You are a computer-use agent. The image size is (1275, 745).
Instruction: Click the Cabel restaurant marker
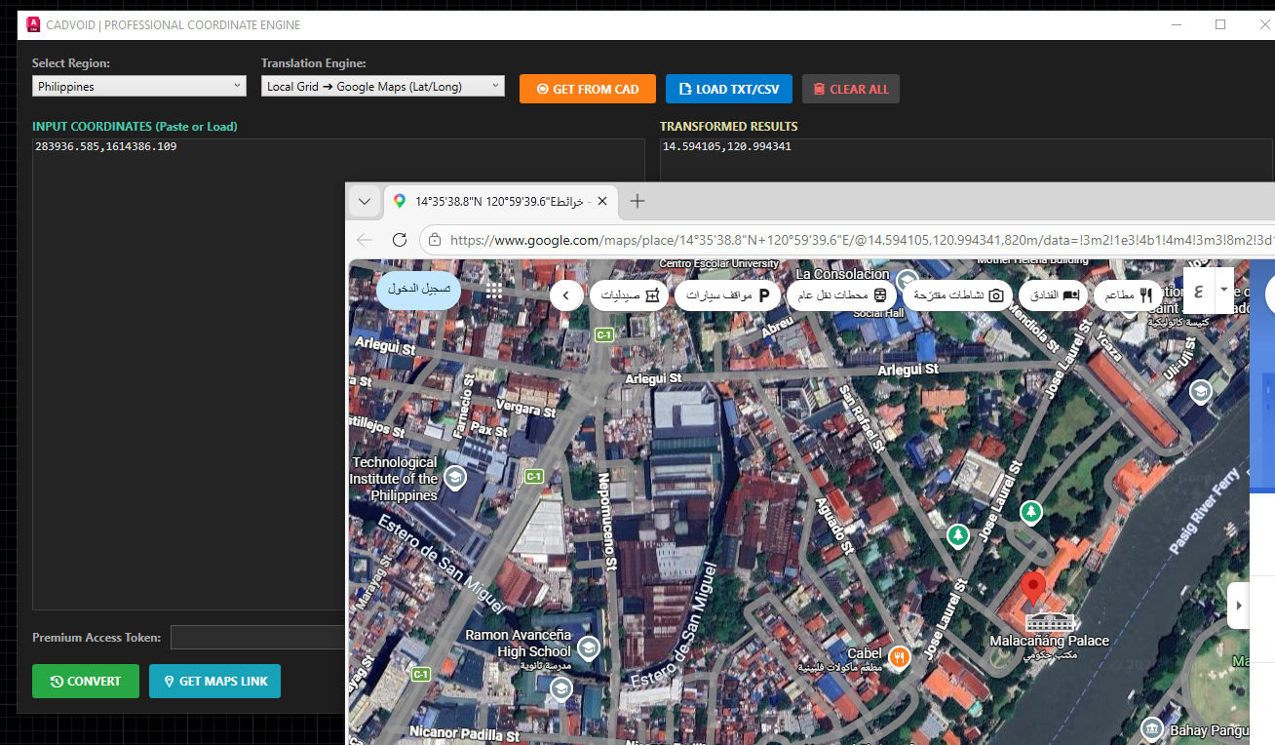click(x=900, y=656)
